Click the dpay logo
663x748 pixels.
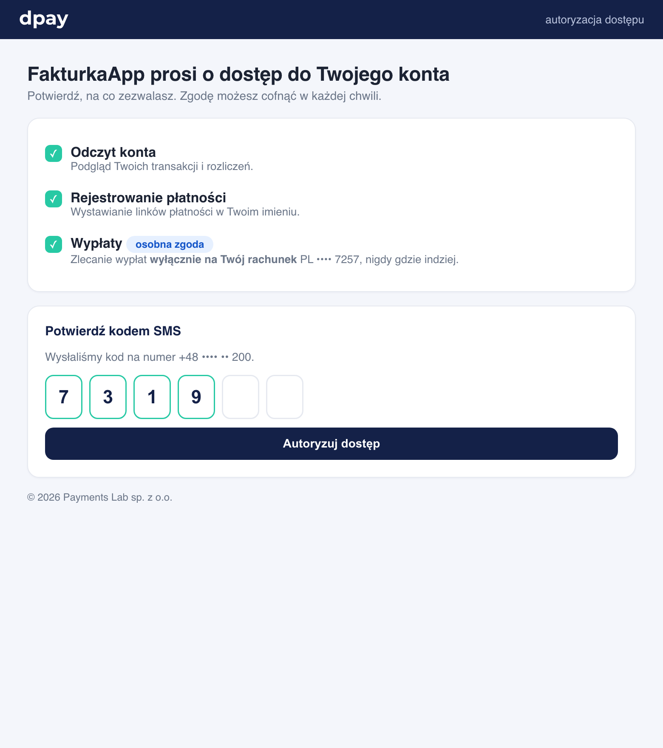coord(44,20)
